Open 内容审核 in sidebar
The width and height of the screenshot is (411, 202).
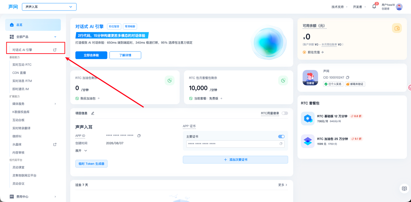[18, 153]
